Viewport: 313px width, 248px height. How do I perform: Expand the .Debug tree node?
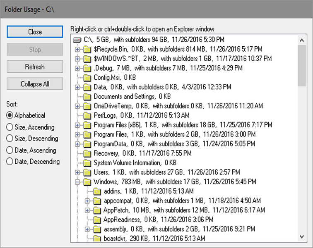click(x=77, y=68)
